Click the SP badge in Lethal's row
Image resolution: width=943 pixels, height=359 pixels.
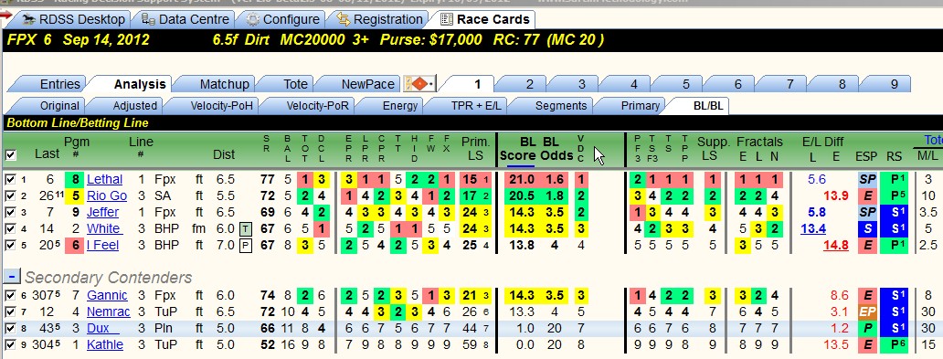pos(866,179)
